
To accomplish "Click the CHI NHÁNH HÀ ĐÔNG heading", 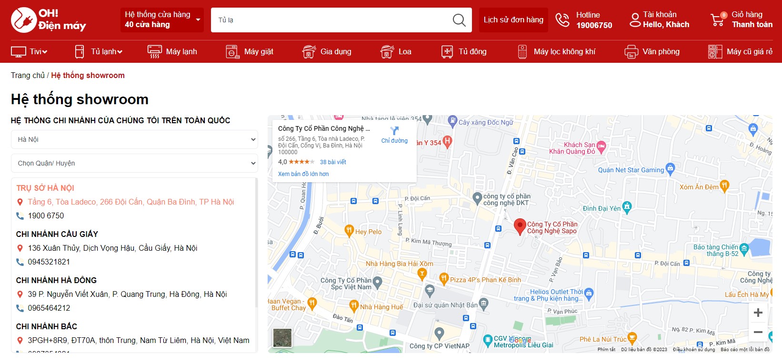I will tap(56, 280).
